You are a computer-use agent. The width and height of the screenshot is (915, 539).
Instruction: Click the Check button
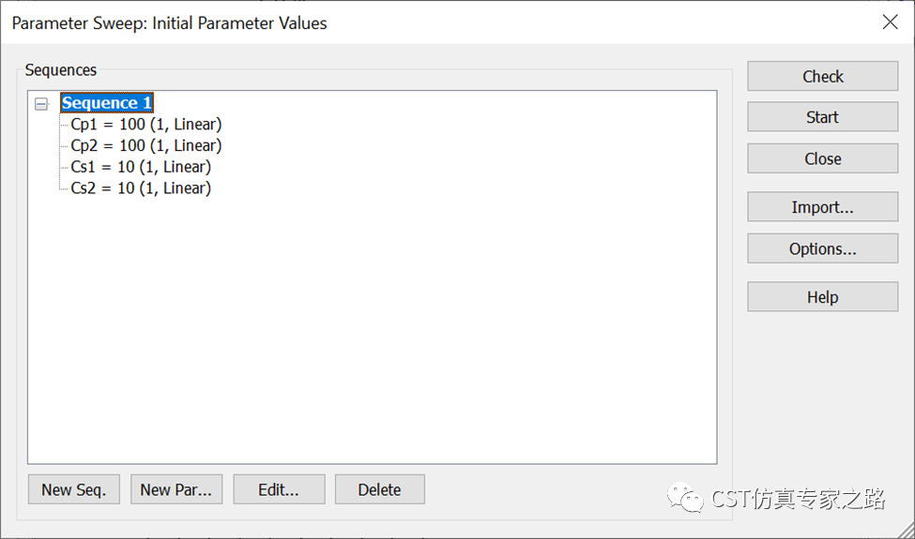coord(822,76)
